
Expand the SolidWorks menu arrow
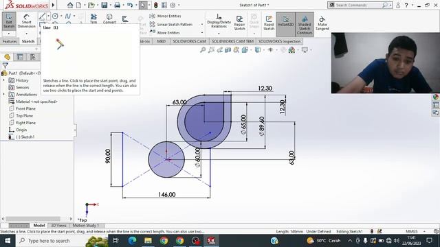(54, 5)
